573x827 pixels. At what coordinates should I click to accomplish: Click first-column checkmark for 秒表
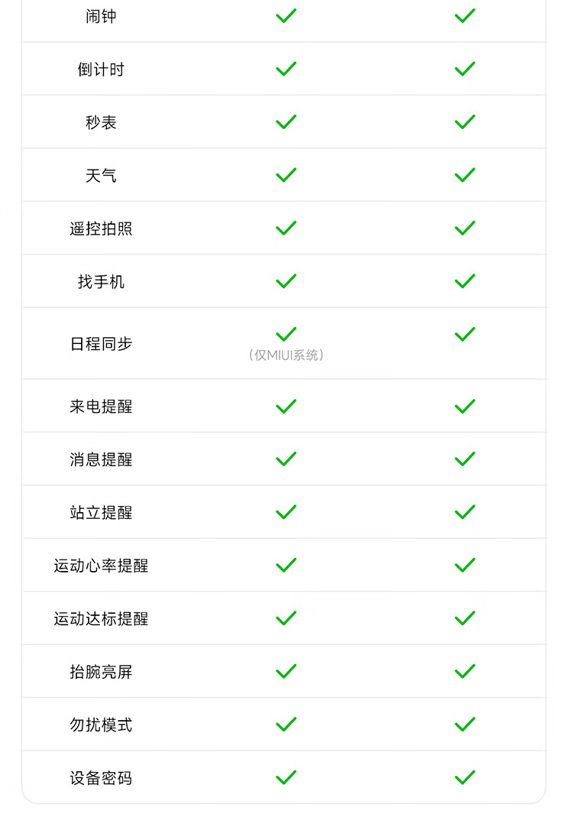point(286,122)
